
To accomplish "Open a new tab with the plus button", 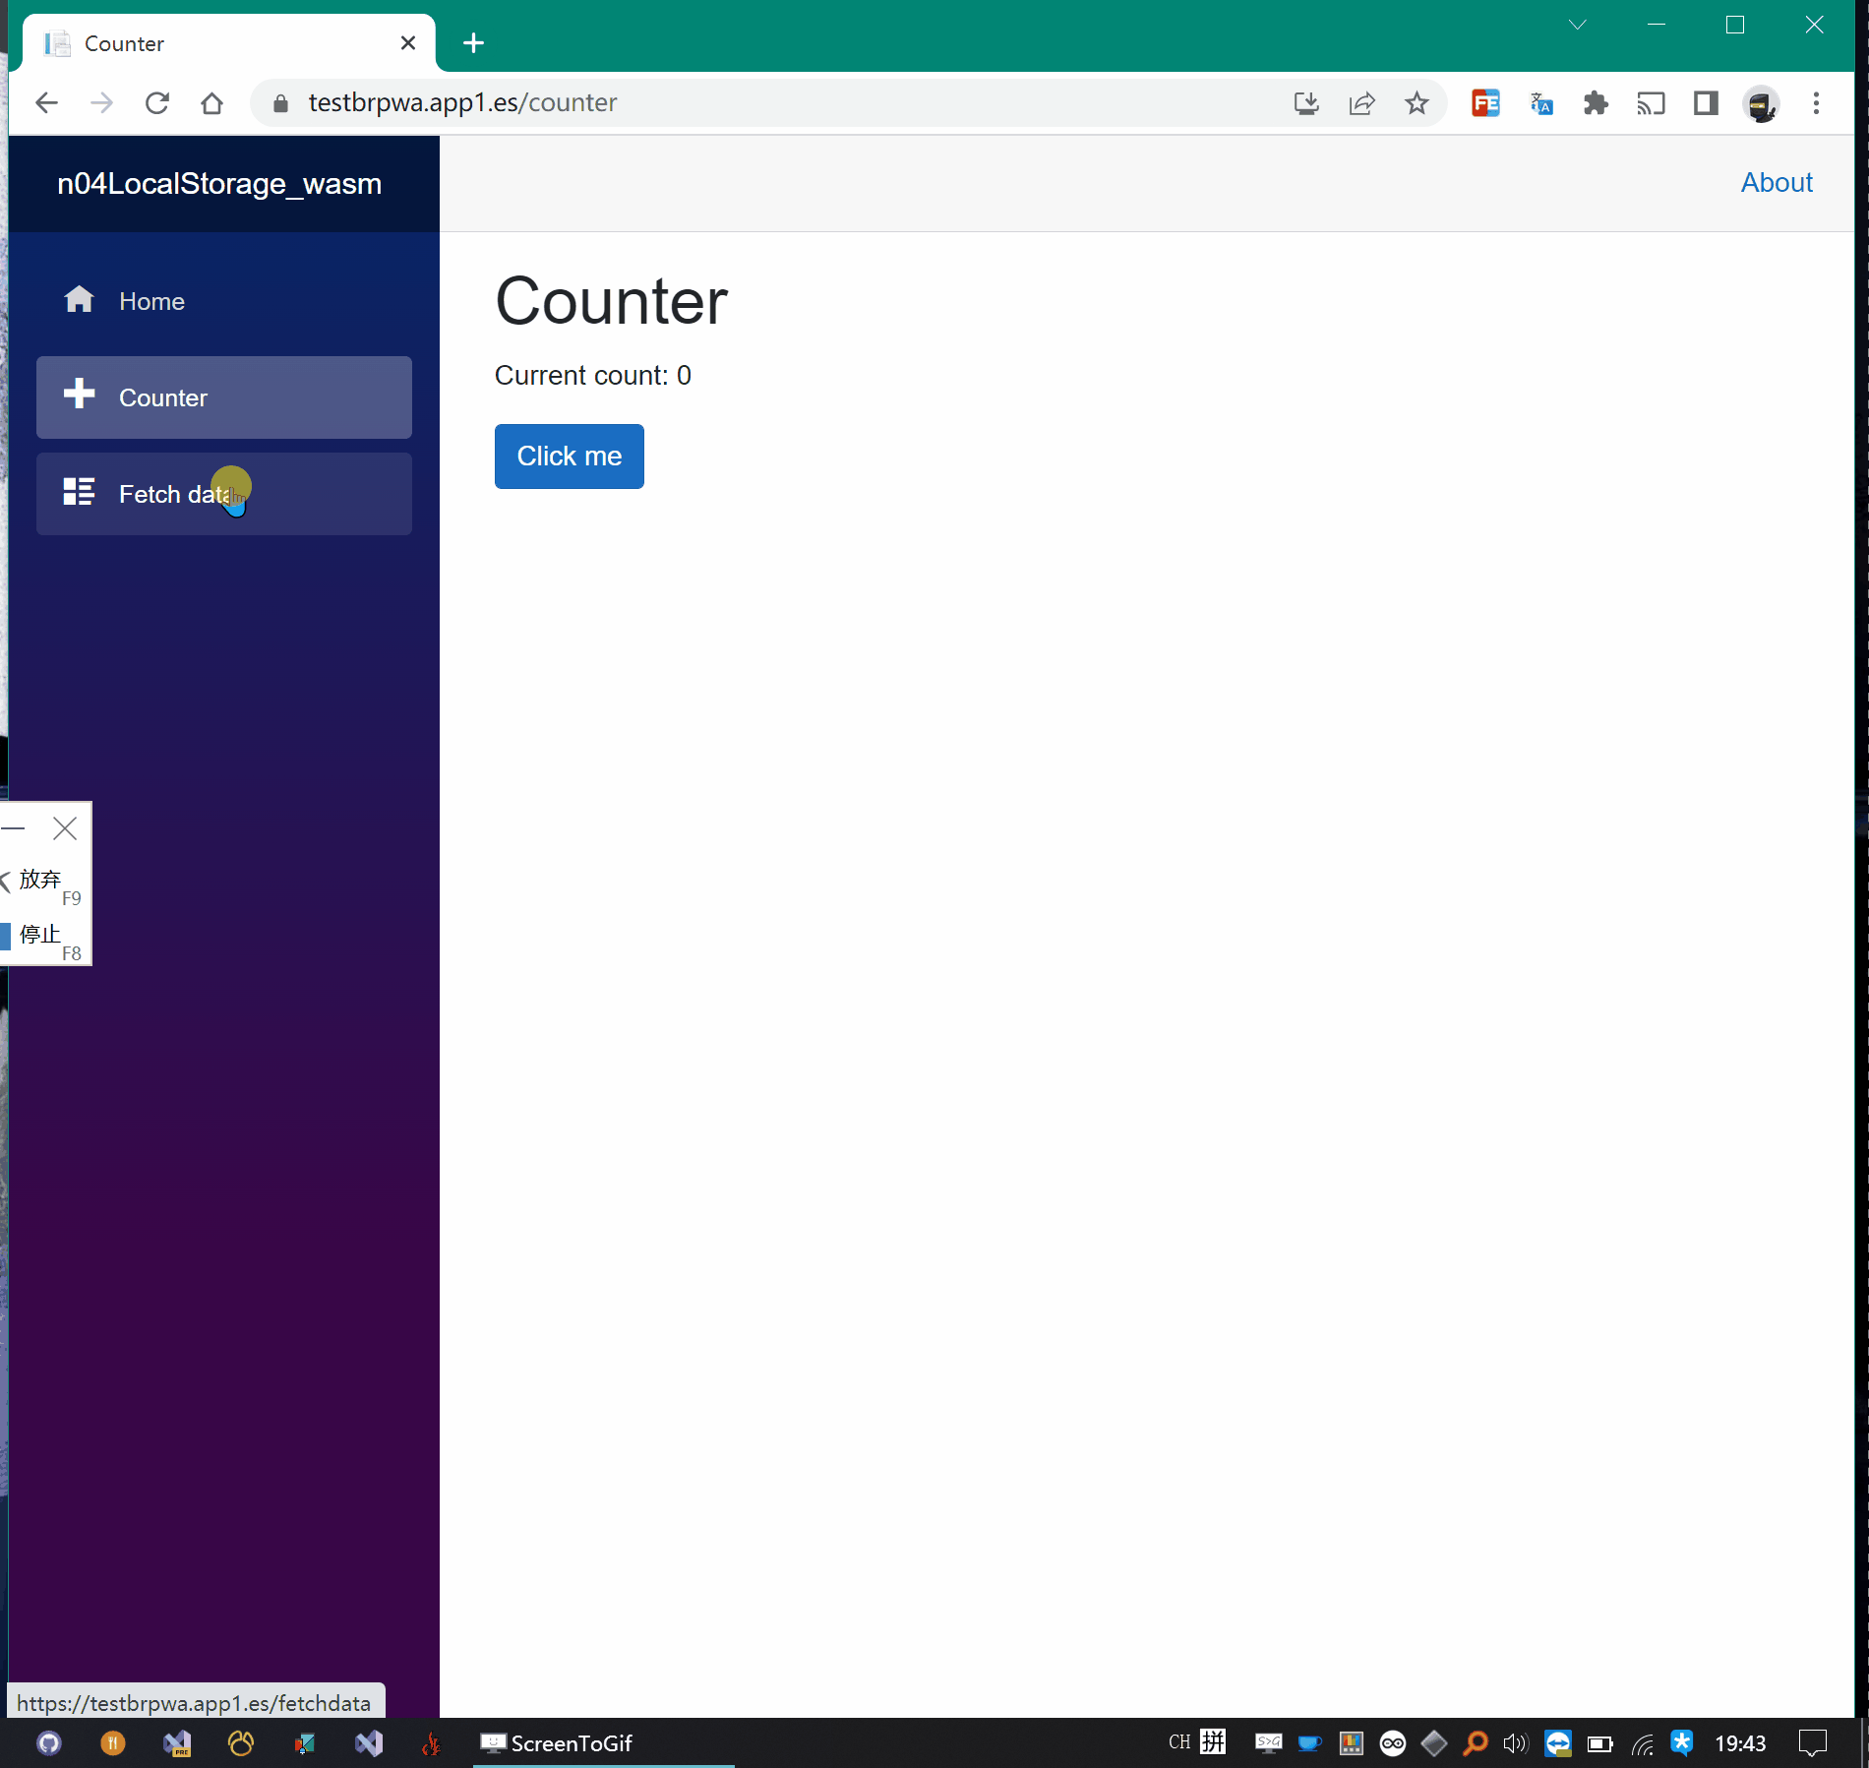I will pyautogui.click(x=473, y=42).
